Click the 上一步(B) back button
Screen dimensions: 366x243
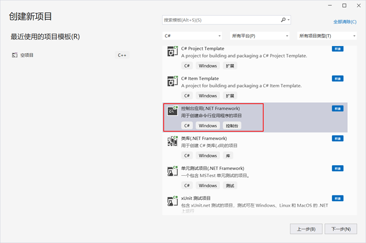(x=306, y=229)
